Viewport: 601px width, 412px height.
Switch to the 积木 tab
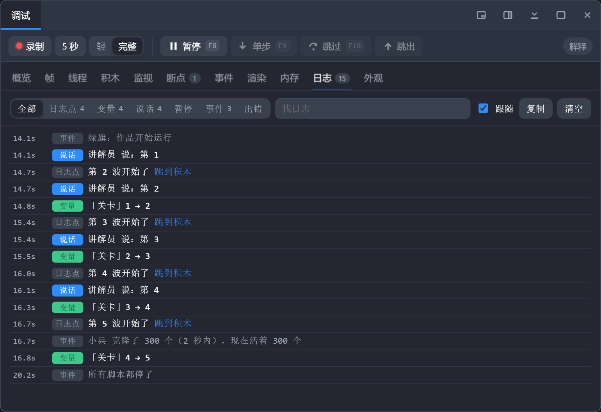[x=110, y=78]
